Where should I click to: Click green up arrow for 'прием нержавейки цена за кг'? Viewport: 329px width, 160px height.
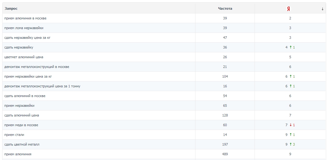[x=291, y=76]
